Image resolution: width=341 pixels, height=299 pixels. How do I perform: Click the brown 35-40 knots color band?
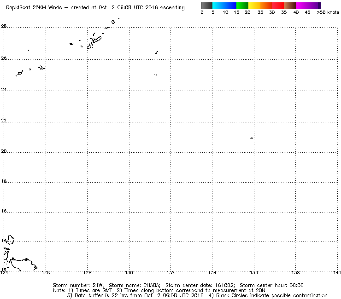(x=290, y=6)
